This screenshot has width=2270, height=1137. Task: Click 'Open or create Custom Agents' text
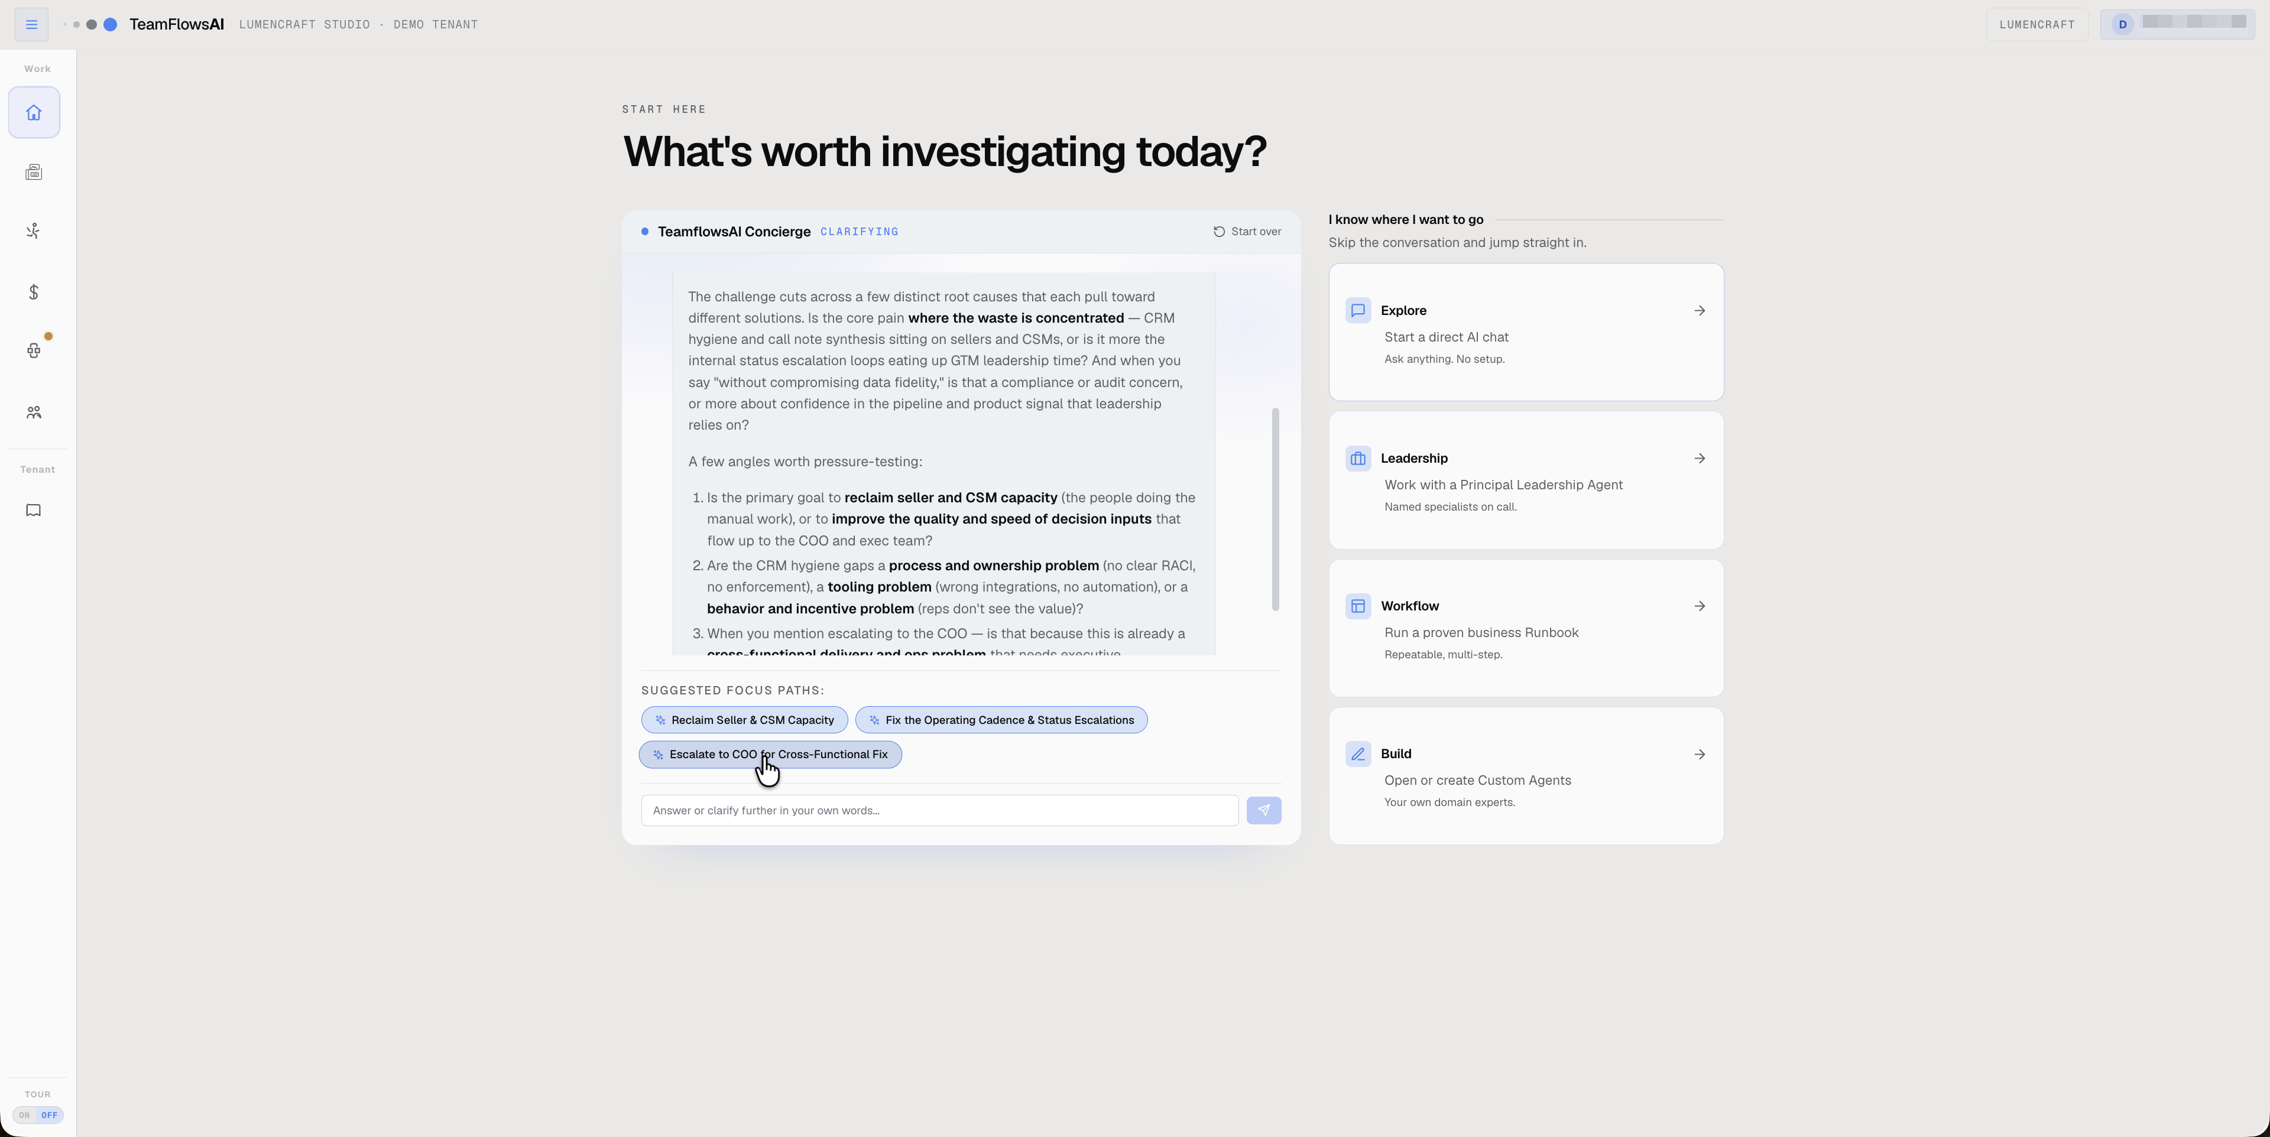tap(1478, 780)
